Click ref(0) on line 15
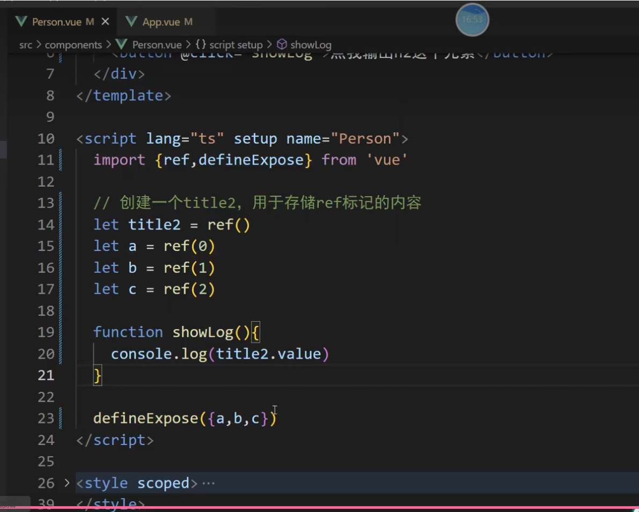Image resolution: width=639 pixels, height=512 pixels. 189,247
